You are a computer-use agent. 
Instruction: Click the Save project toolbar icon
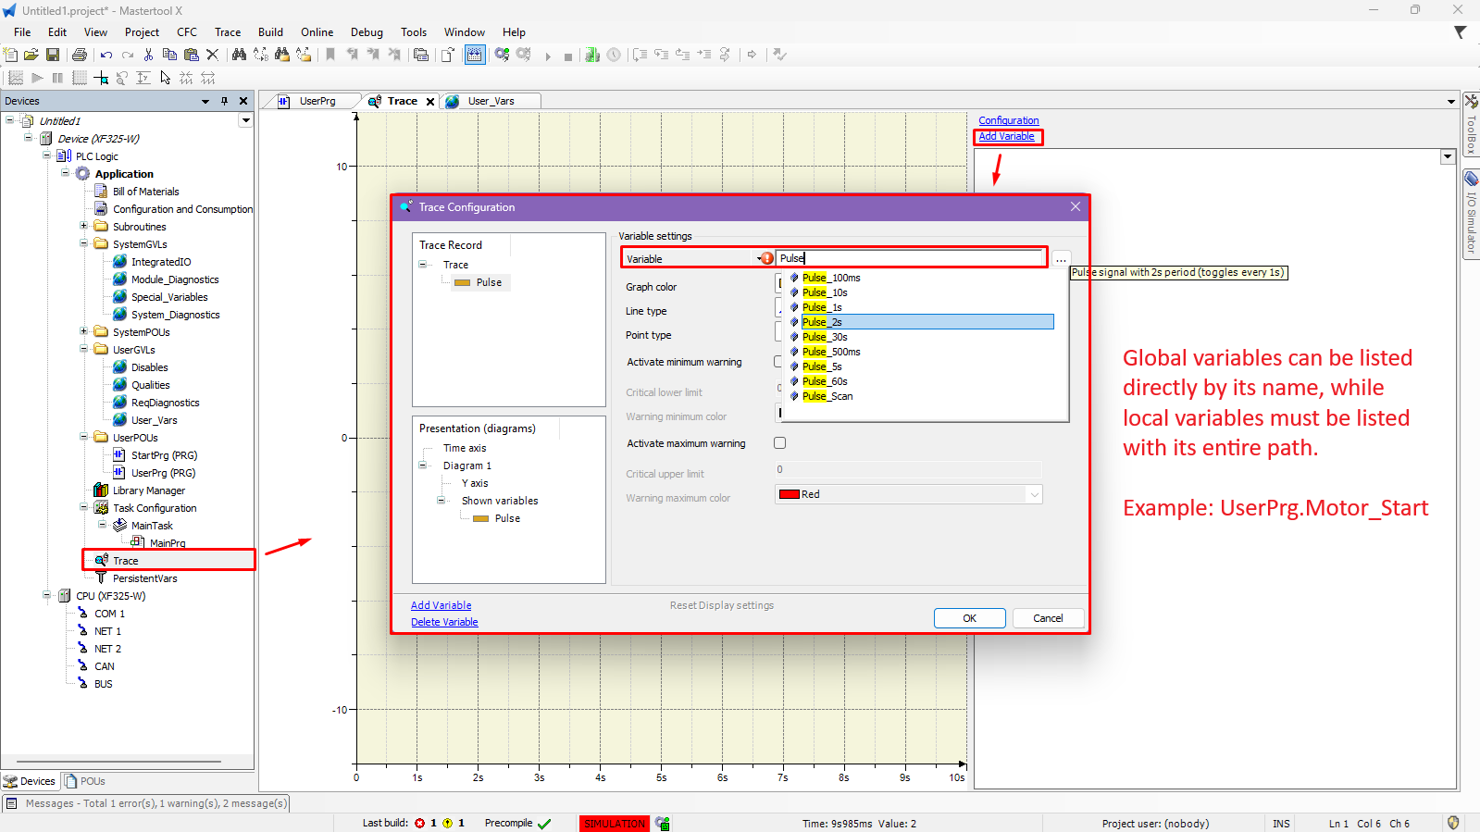coord(53,56)
